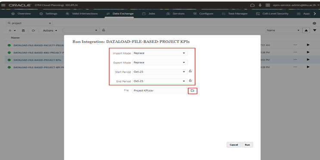Expand the add button dropdown arrow
Image resolution: width=320 pixels, height=160 pixels.
(x=15, y=31)
